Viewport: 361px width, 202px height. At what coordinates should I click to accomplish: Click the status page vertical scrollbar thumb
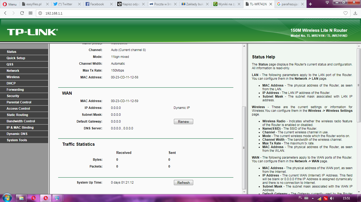244,148
